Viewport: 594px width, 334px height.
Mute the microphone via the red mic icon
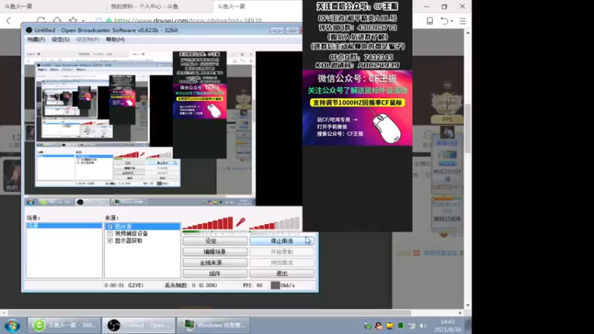click(x=241, y=222)
